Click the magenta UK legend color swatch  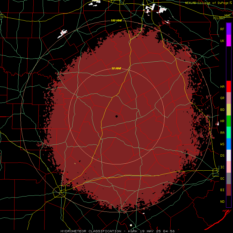(x=229, y=41)
